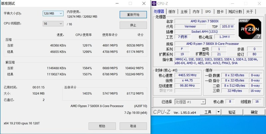266x134 pixels.
Task: Click the 7-Zip 19.00 (x64) version text
Action: click(136, 113)
